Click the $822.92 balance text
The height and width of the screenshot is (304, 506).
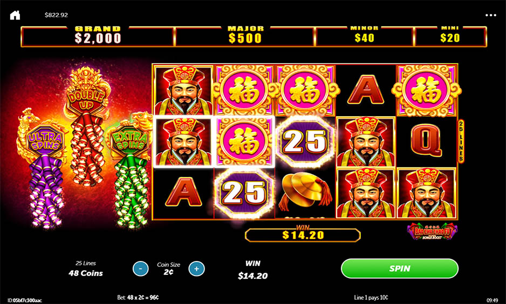point(56,15)
